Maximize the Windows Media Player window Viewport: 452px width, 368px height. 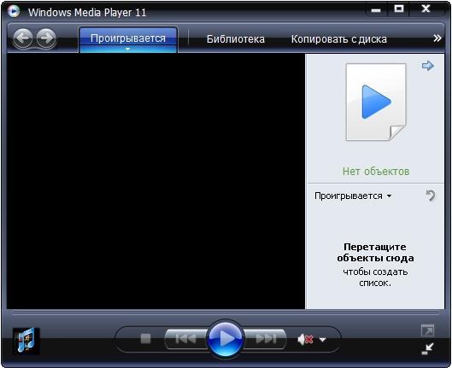[399, 9]
